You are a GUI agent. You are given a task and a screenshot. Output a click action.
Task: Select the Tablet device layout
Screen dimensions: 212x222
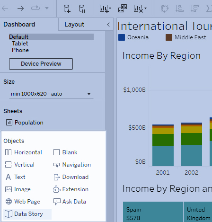[20, 44]
